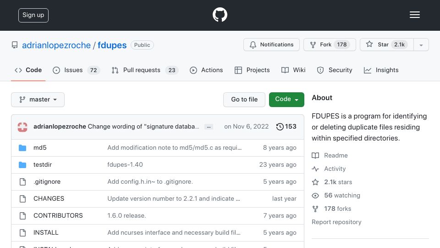
Task: Click the repository book icon beside adrianlopezroche
Action: pos(15,45)
